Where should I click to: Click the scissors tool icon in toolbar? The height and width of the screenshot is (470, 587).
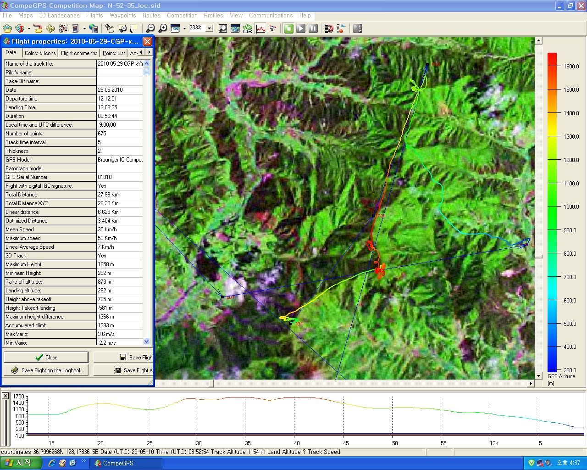coord(63,28)
